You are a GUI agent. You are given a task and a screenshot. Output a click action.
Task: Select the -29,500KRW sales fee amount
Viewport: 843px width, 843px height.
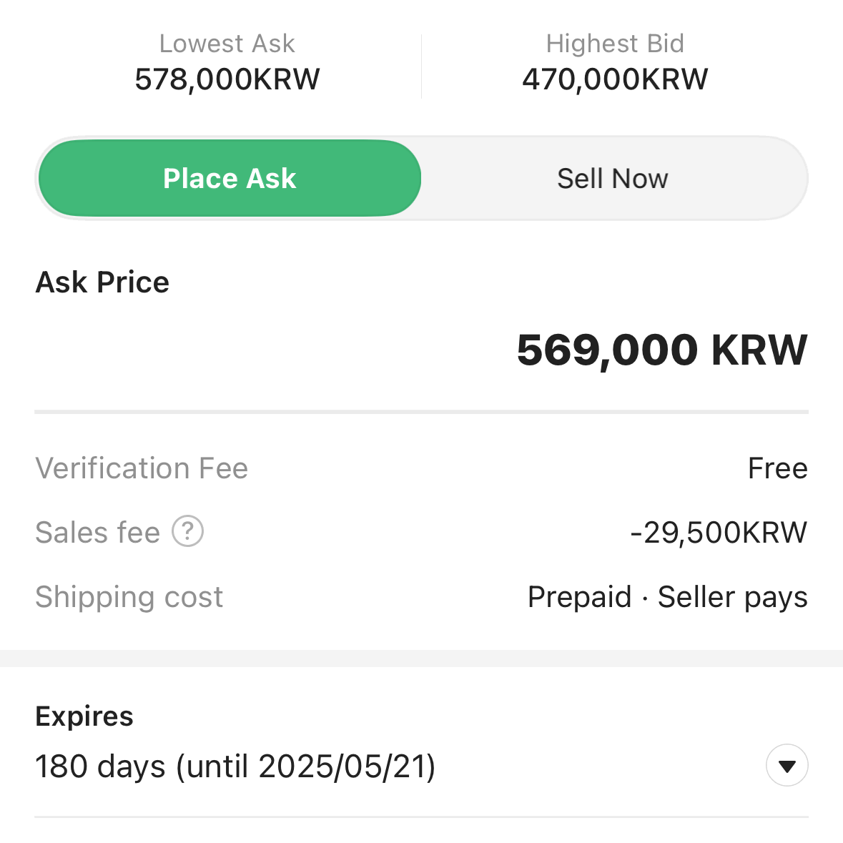point(719,532)
